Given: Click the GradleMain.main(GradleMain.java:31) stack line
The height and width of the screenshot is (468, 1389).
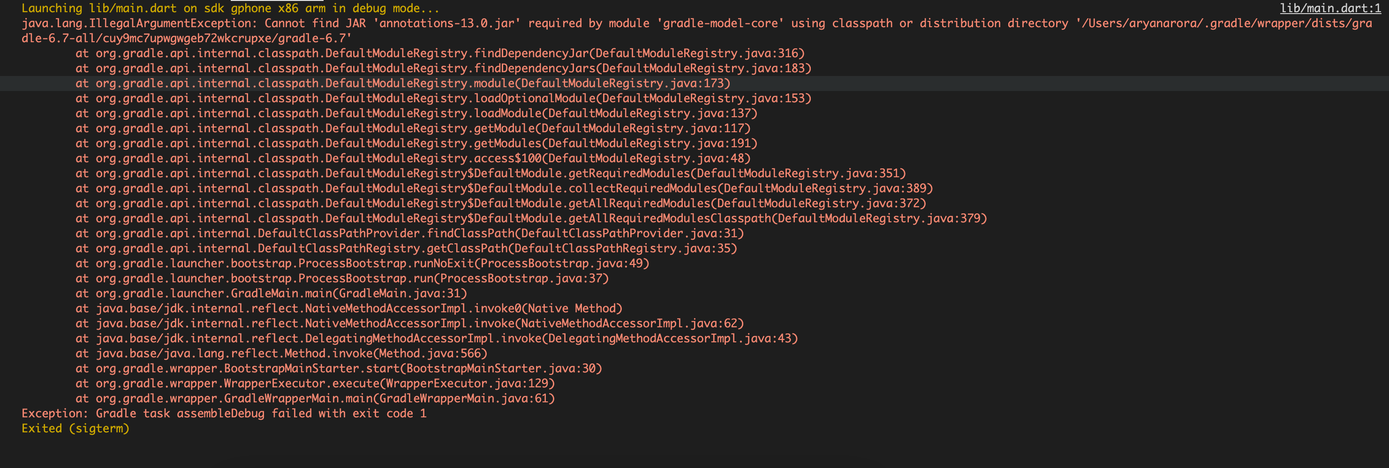Looking at the screenshot, I should (271, 293).
